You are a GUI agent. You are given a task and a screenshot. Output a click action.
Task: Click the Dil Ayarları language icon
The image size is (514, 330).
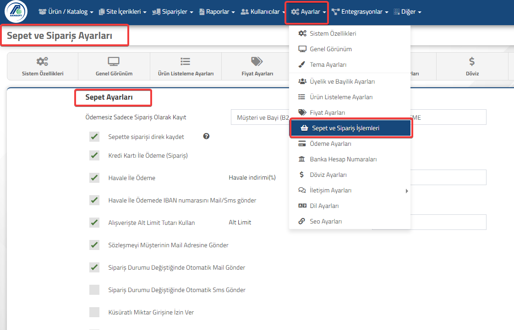[x=302, y=206]
